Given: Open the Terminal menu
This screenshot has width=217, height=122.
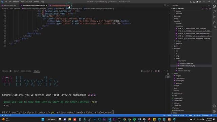Looking at the screenshot, I should (36, 2).
